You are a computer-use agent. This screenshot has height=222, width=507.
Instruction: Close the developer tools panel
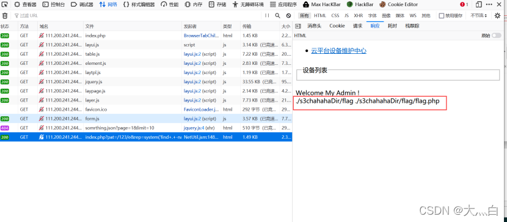tap(498, 4)
